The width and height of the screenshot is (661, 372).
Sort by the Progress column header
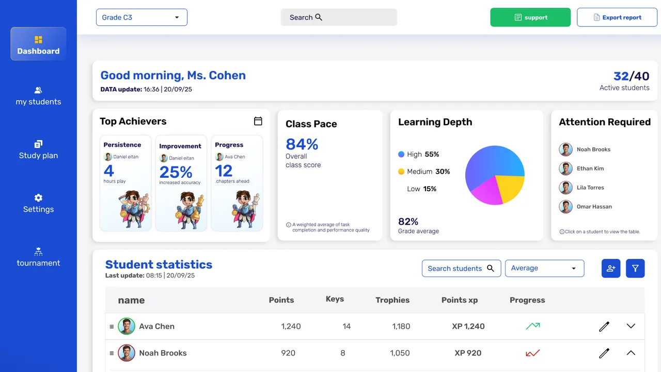pos(527,300)
